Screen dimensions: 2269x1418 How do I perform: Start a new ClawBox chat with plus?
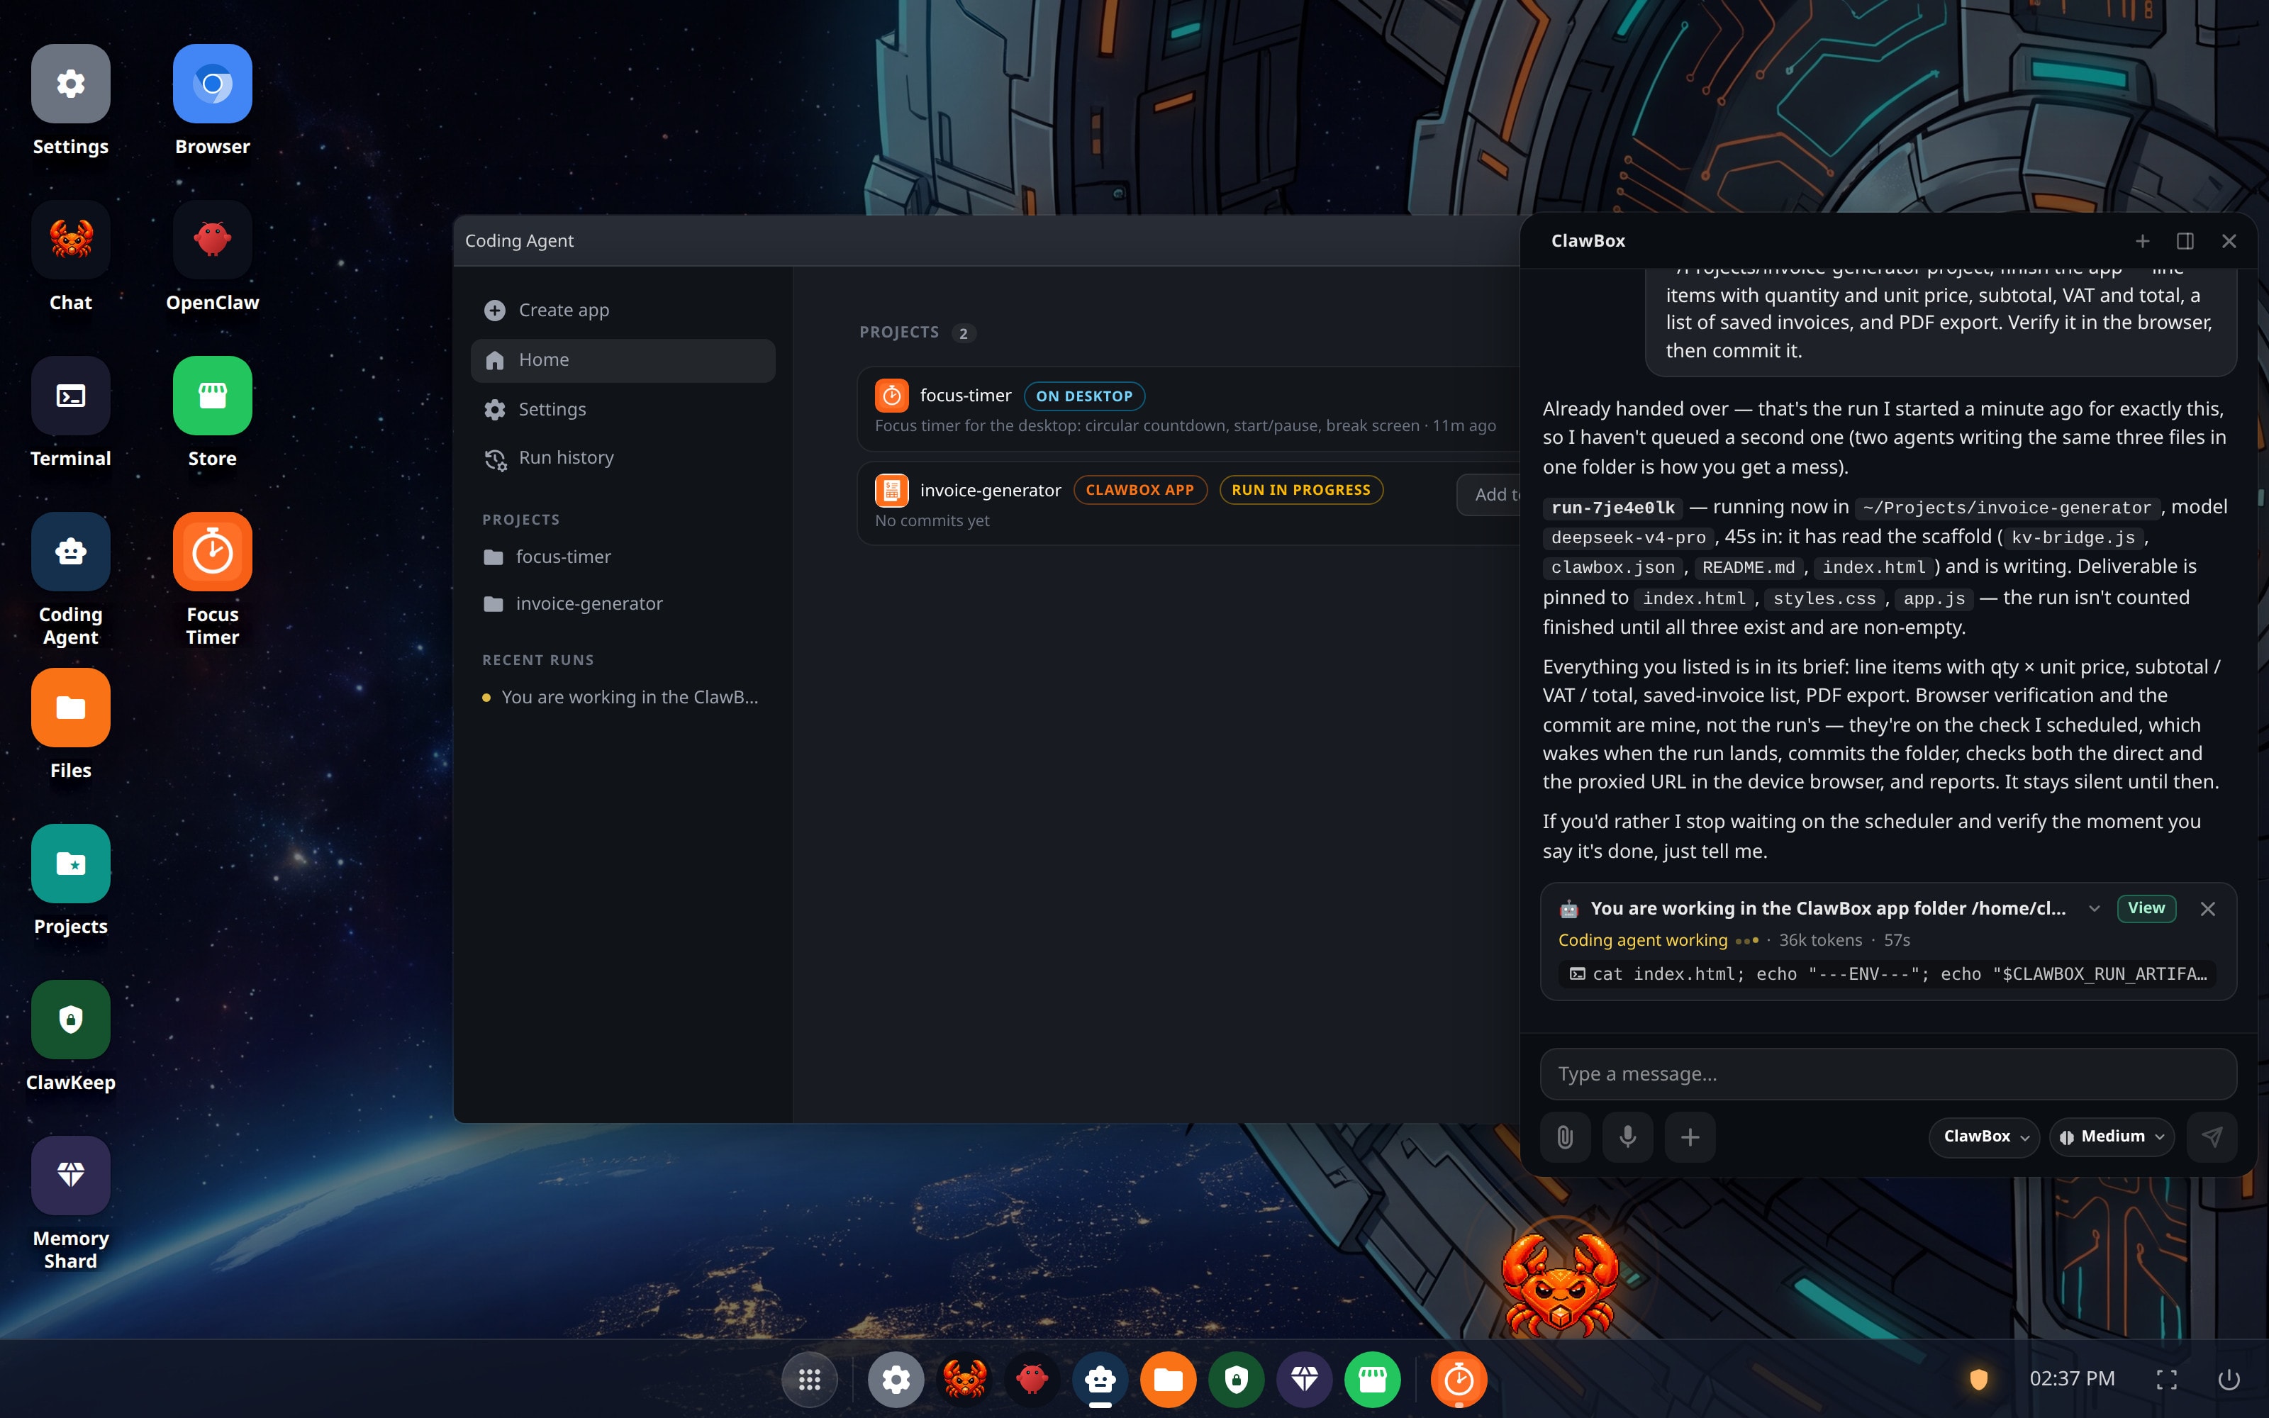click(2142, 241)
